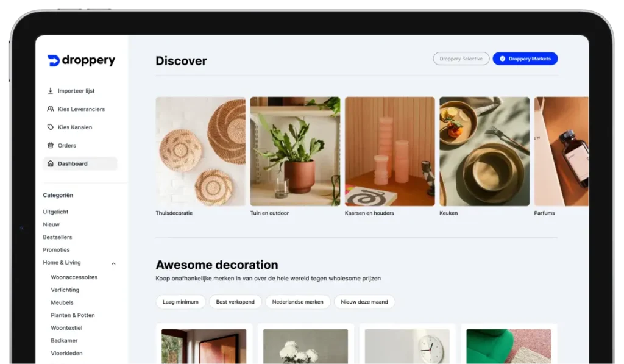The image size is (624, 364).
Task: Click the Orders basket icon
Action: [x=51, y=145]
